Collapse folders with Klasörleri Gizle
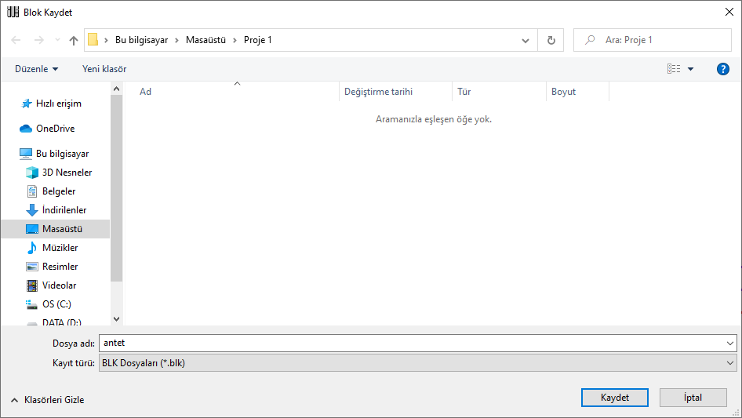Screen dimensions: 742x418 click(47, 400)
